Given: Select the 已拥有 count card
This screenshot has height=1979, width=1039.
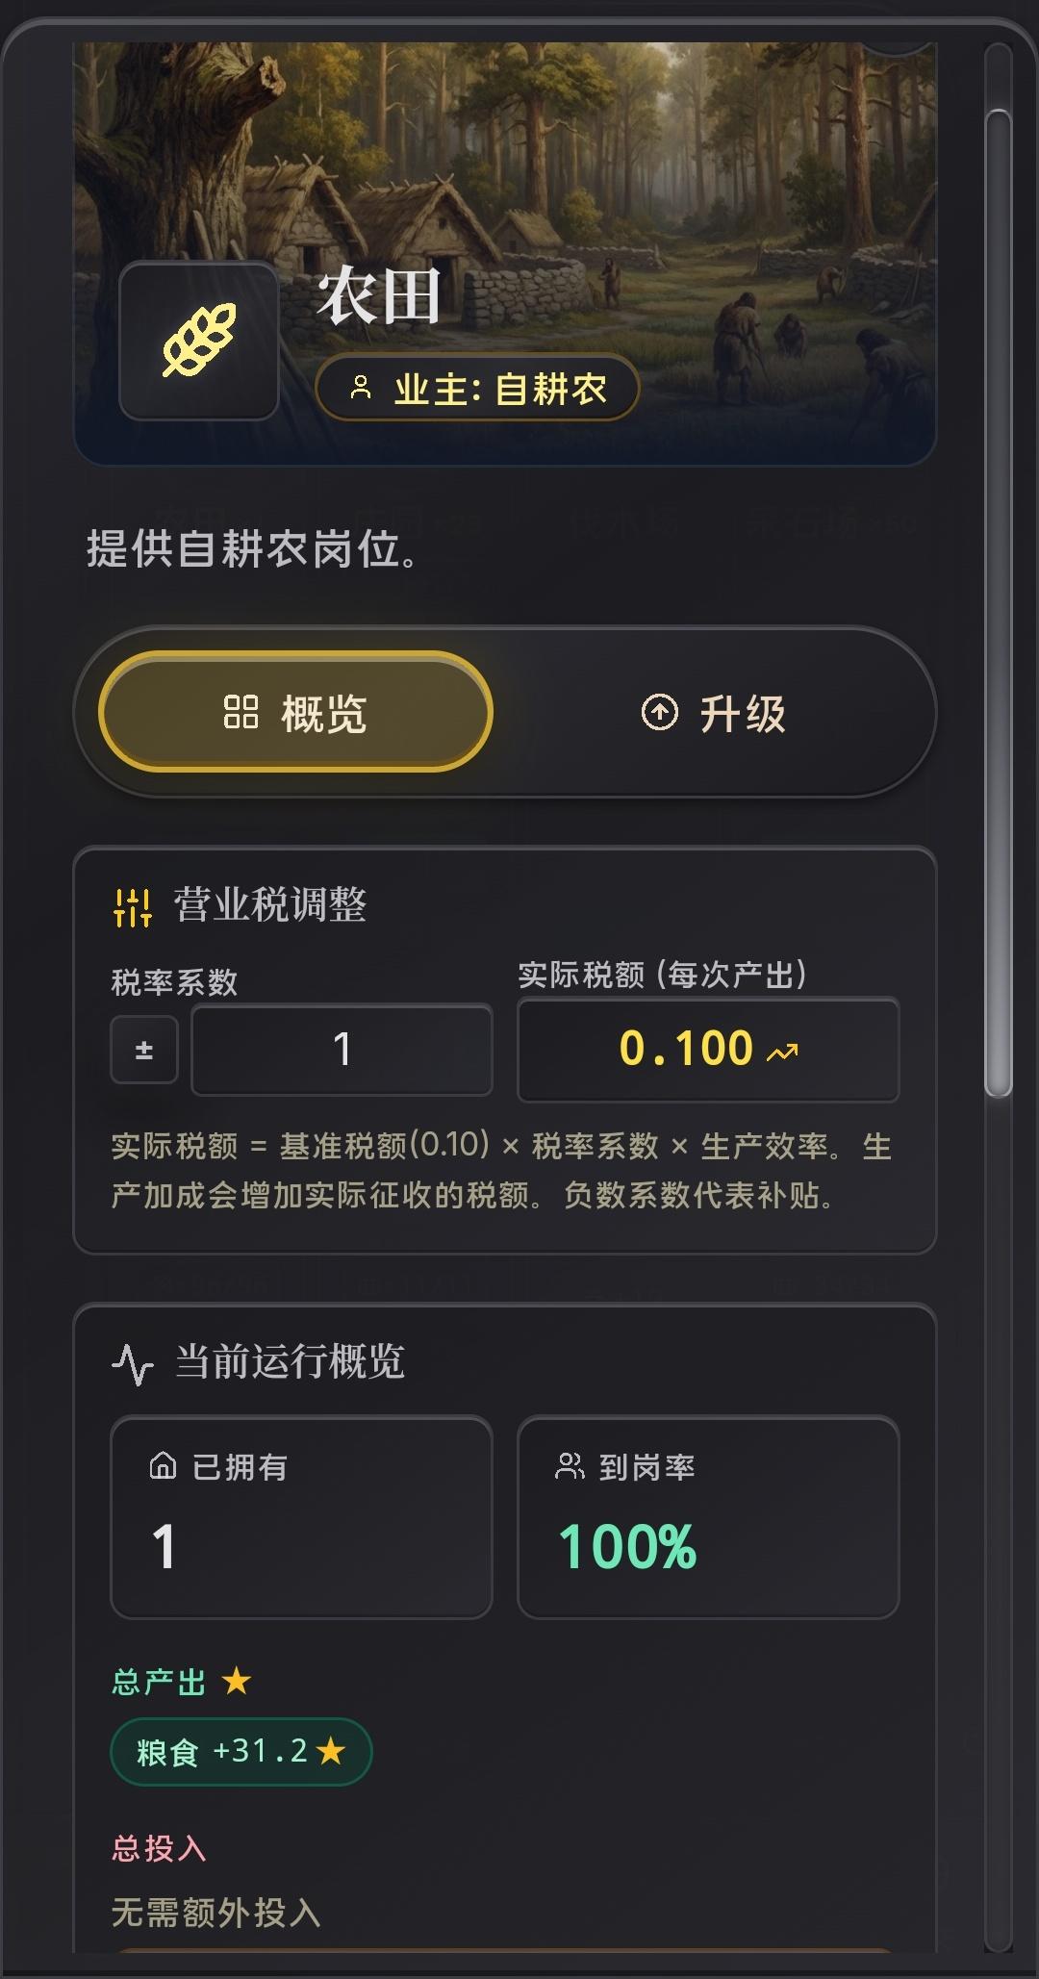Looking at the screenshot, I should point(301,1517).
